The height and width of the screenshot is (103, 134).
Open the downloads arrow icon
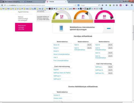tap(106, 5)
